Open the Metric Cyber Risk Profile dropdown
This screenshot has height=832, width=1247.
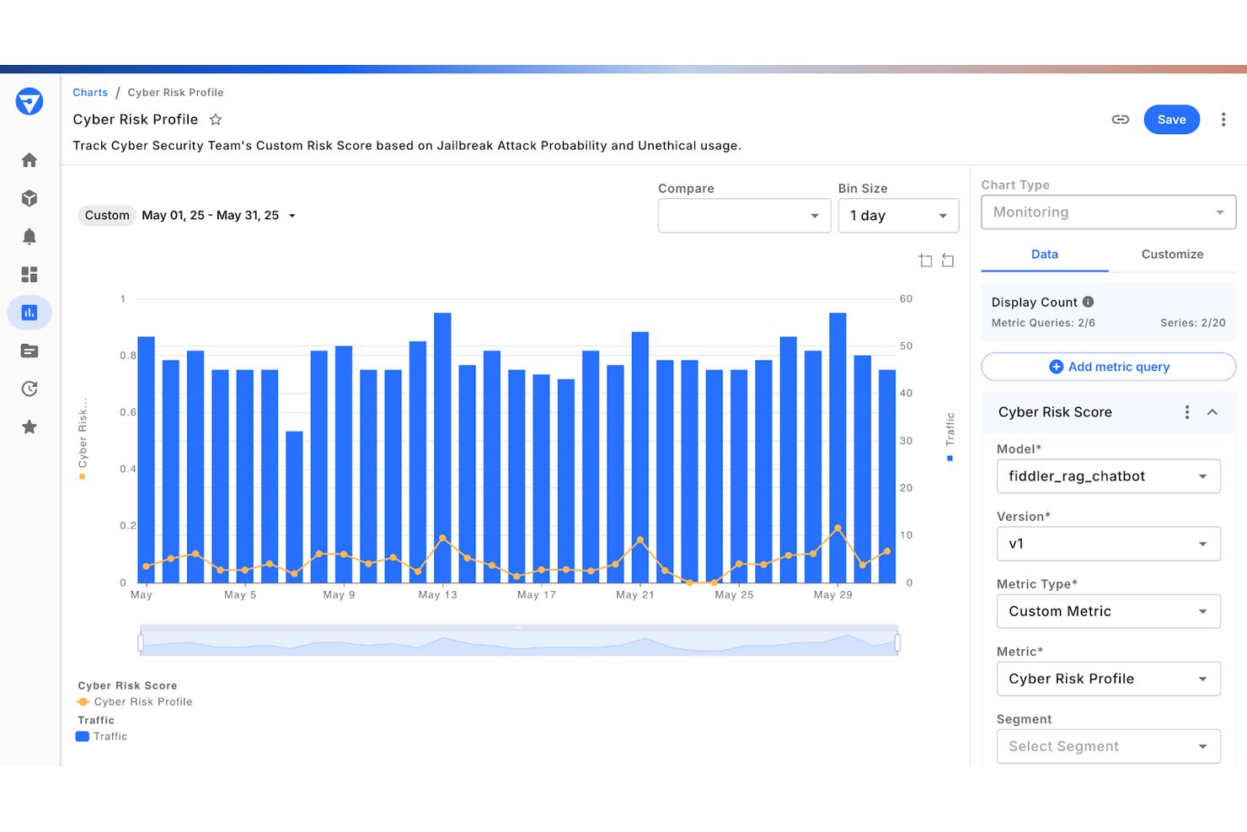(1108, 679)
